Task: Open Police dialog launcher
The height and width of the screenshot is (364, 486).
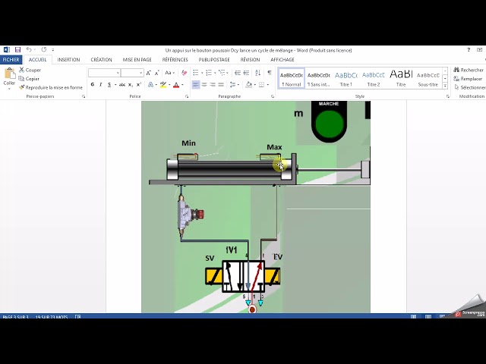Action: [187, 96]
